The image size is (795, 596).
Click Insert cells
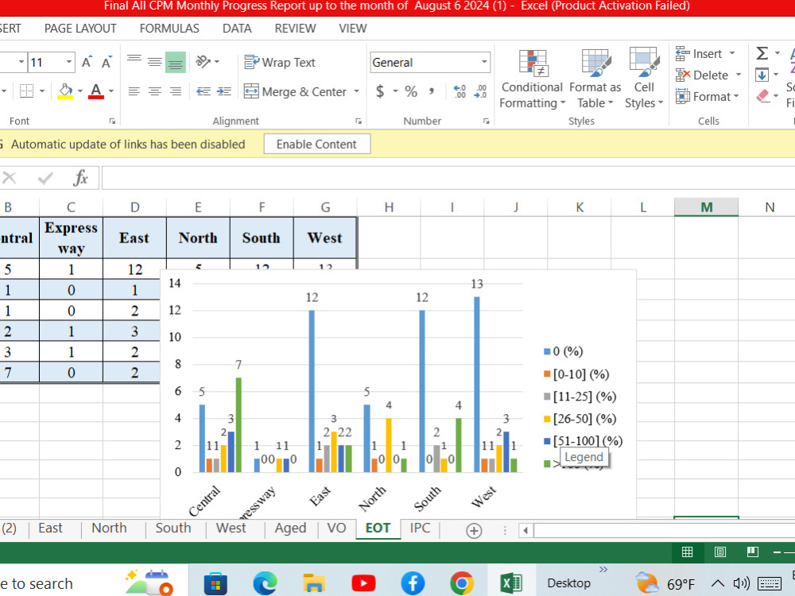[x=699, y=54]
